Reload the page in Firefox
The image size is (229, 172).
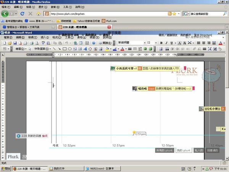23,14
